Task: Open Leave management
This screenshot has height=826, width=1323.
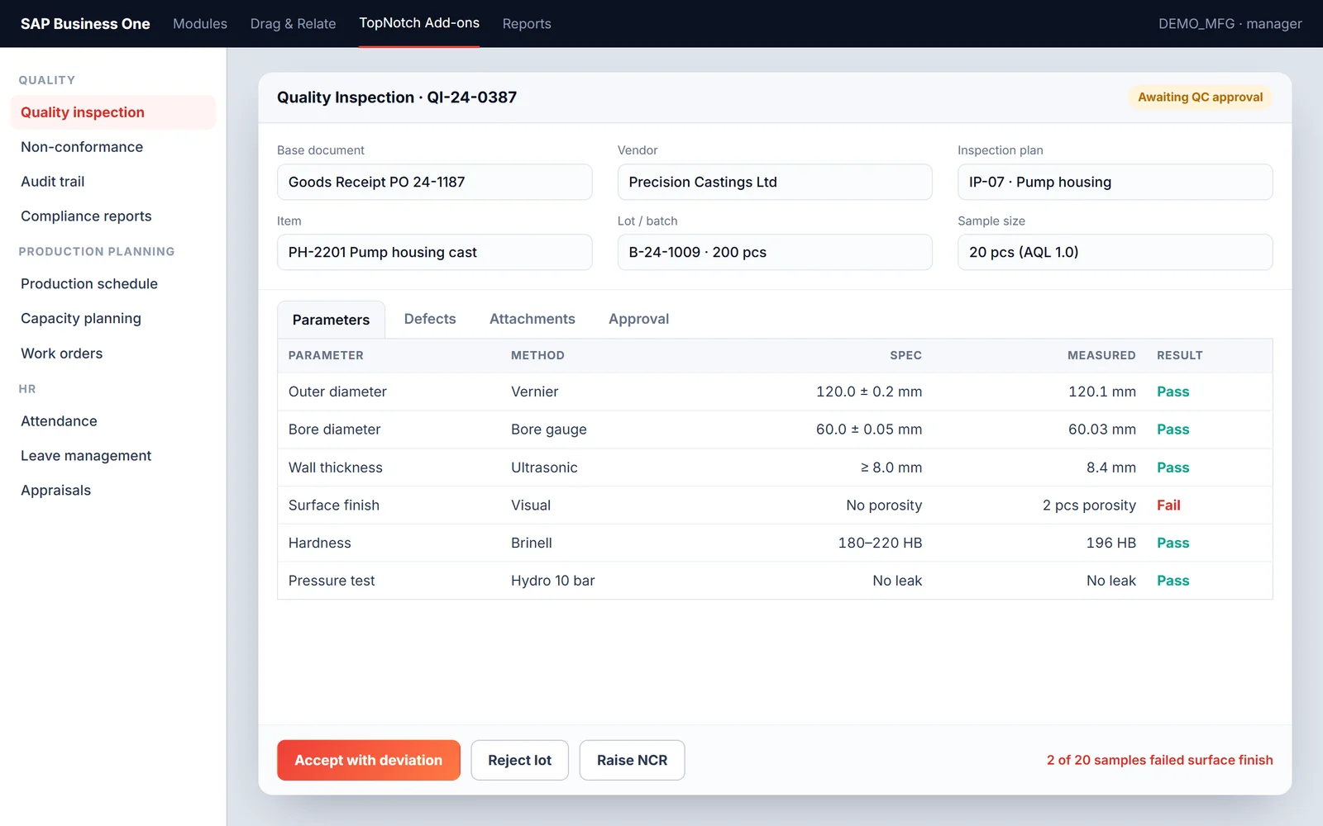Action: 113,456
